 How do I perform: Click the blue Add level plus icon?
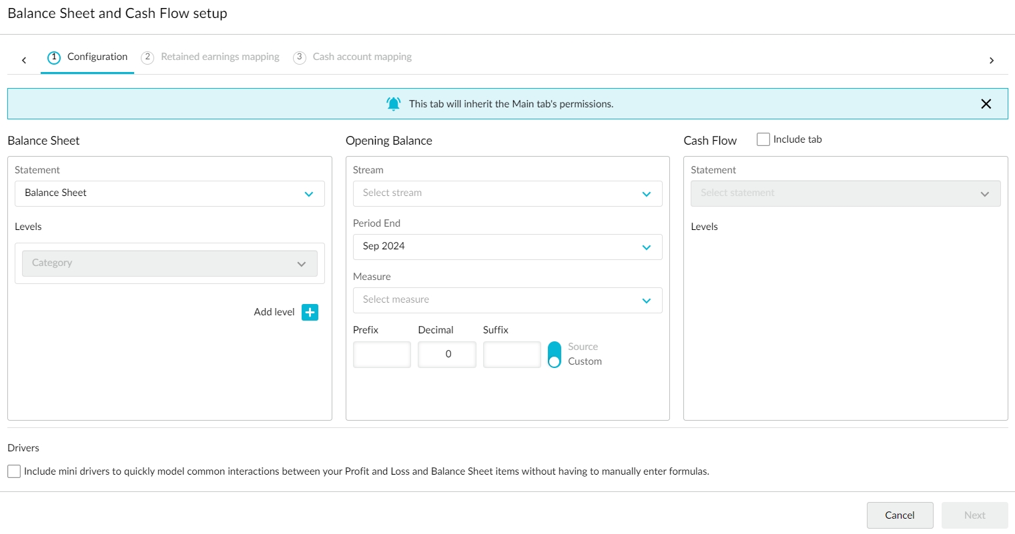click(x=310, y=312)
